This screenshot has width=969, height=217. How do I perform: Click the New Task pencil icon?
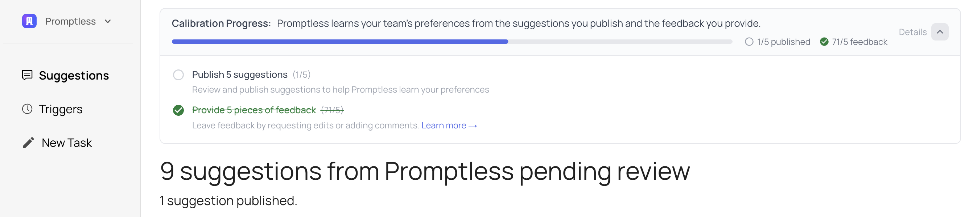(29, 142)
